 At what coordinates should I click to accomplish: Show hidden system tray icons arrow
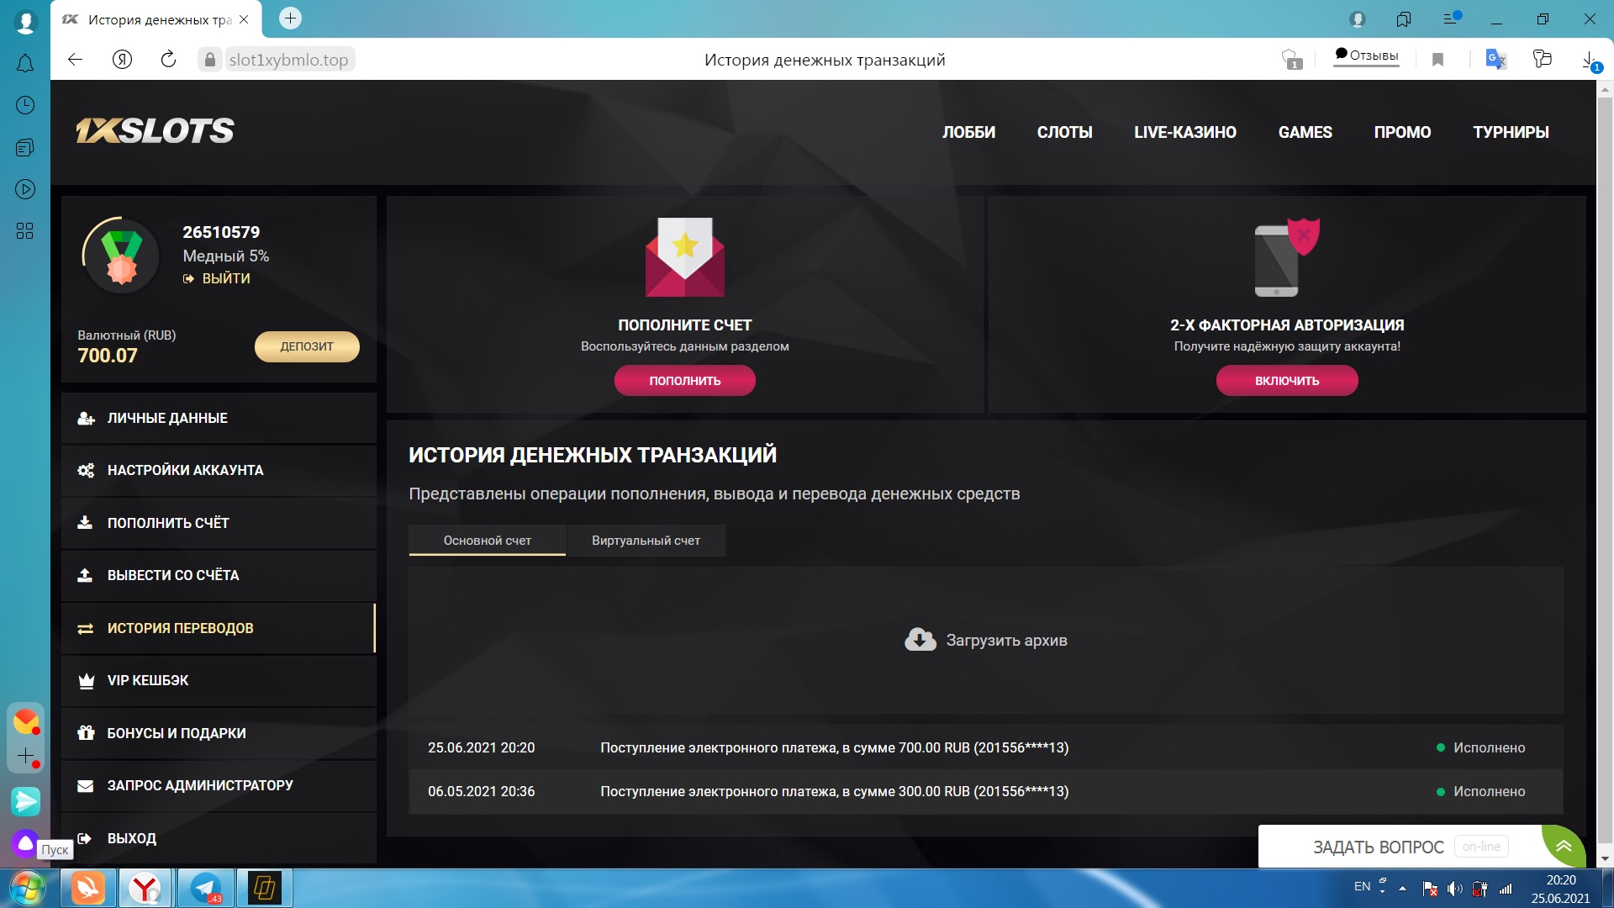point(1402,888)
